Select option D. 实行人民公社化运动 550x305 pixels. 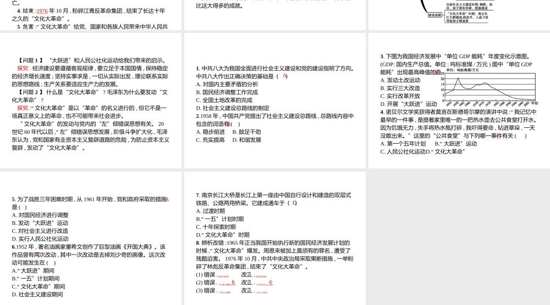(x=40, y=239)
